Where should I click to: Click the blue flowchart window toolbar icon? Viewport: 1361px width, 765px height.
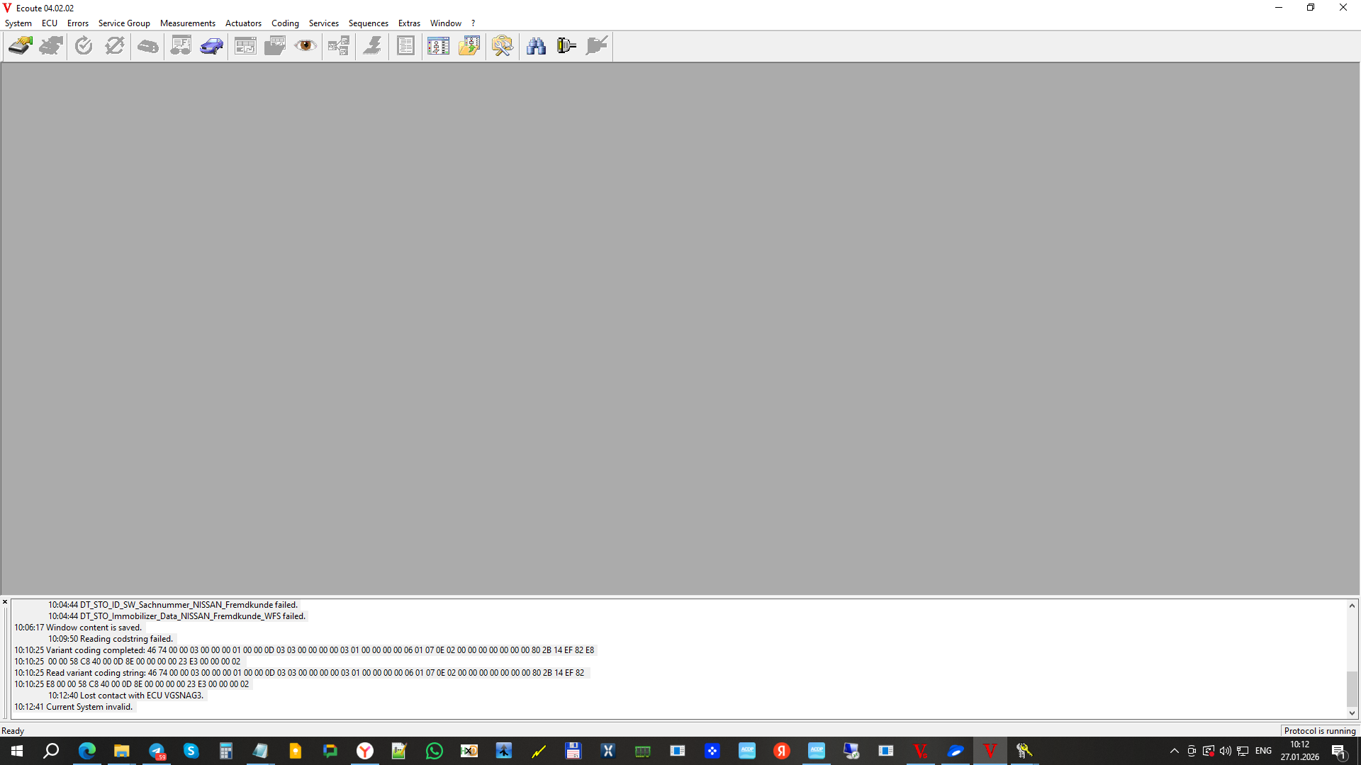coord(438,46)
